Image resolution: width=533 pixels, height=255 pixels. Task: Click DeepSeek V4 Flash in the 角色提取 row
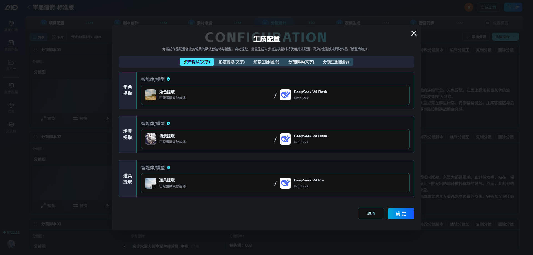pos(310,92)
